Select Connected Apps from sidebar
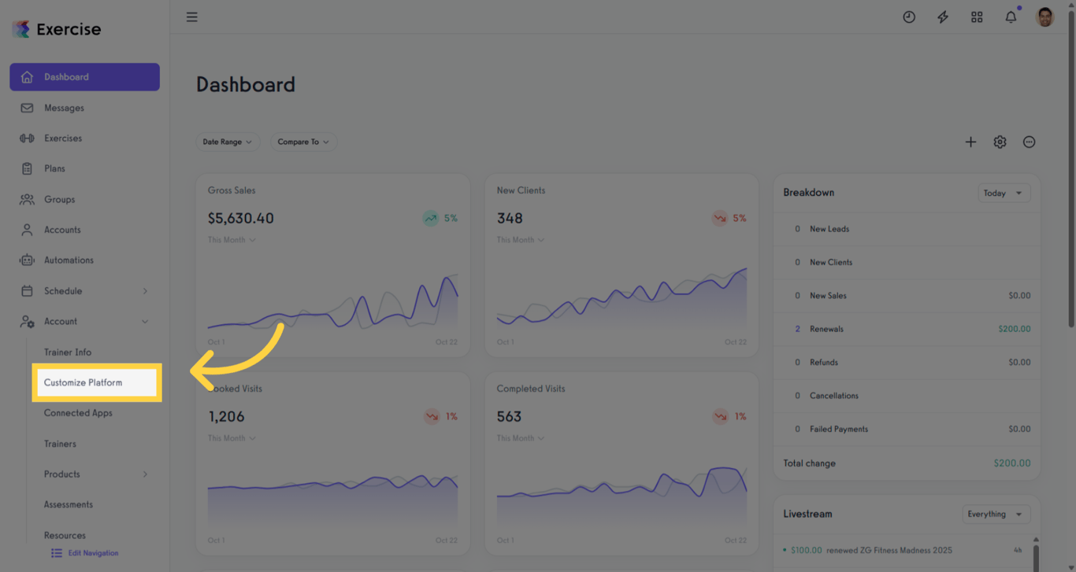 coord(78,412)
